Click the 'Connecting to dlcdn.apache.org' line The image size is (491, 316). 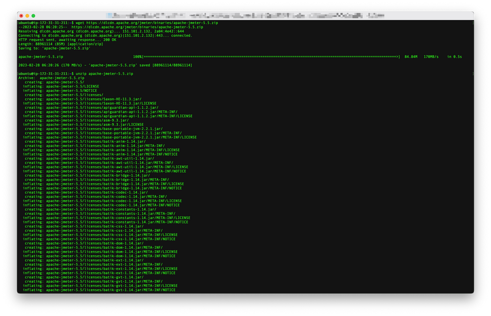click(105, 36)
